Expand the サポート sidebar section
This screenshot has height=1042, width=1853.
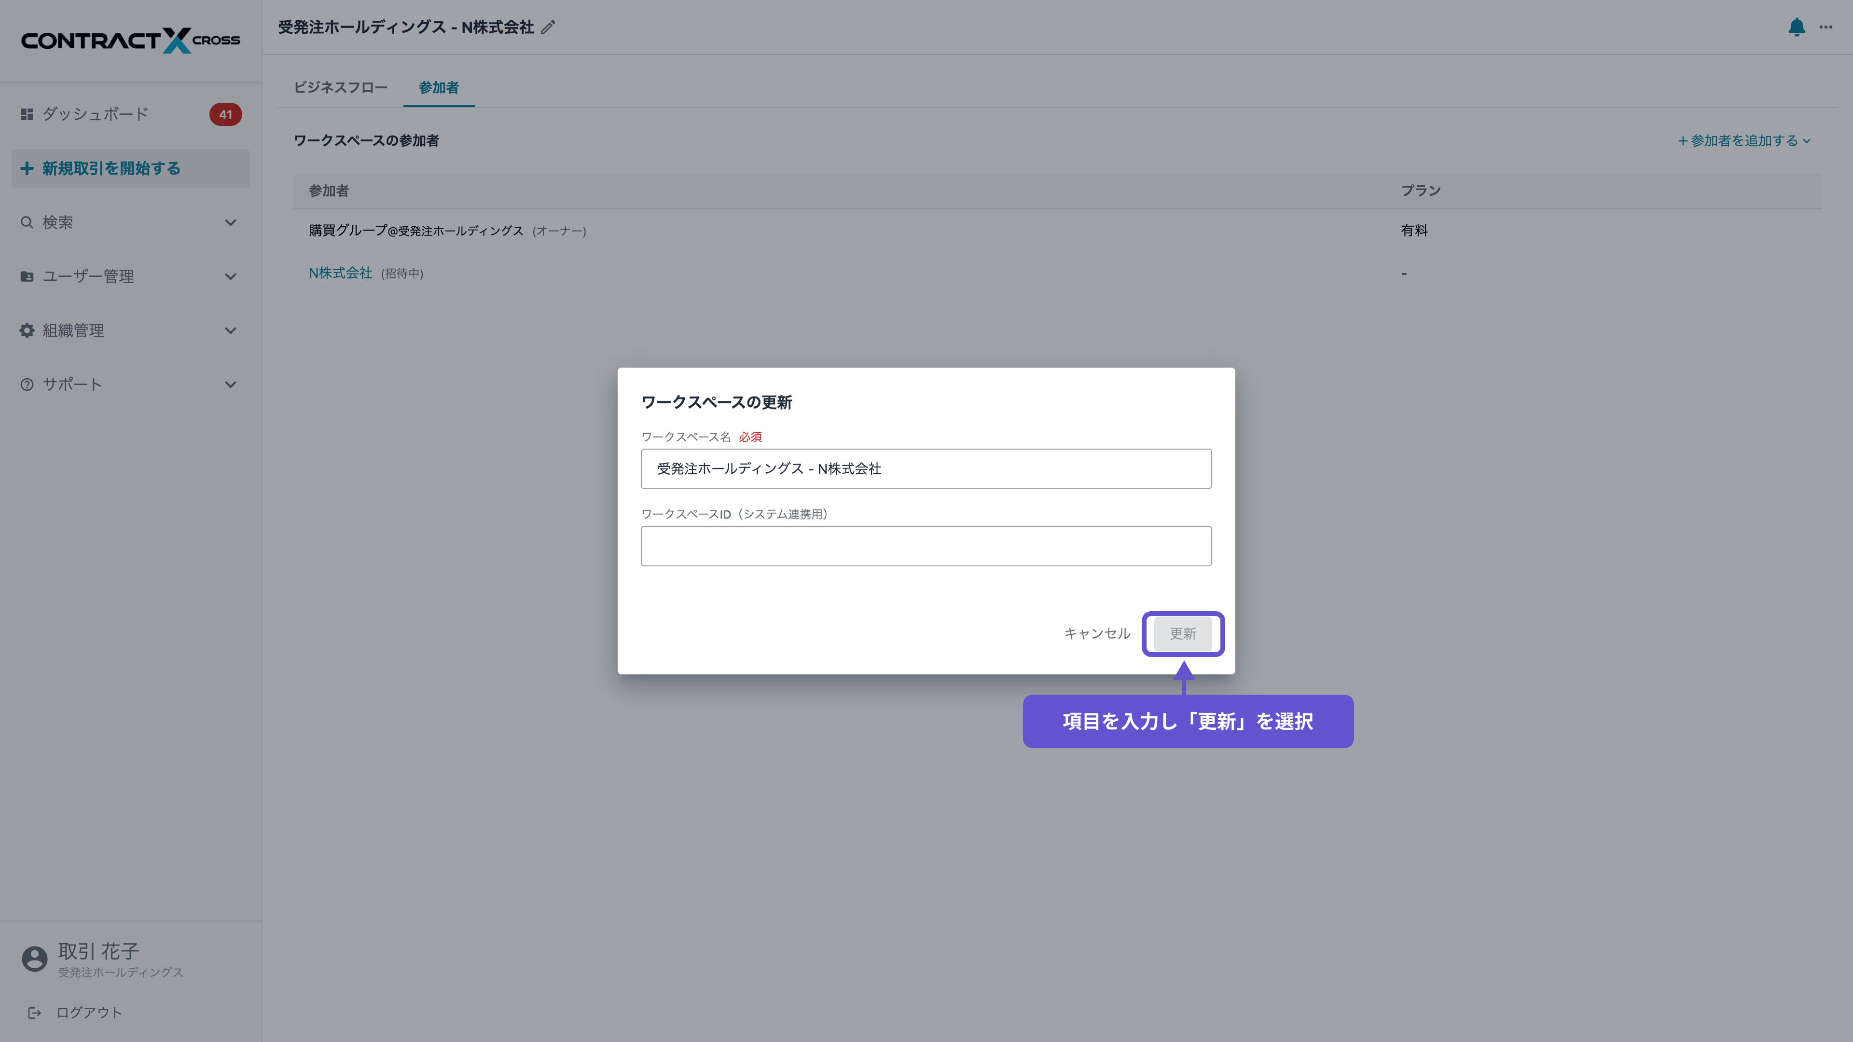[230, 385]
